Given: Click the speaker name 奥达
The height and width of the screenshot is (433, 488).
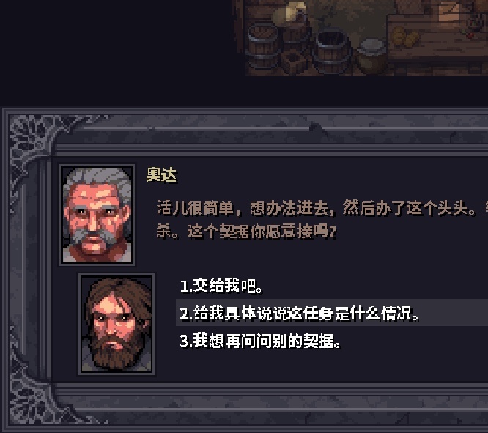Looking at the screenshot, I should tap(161, 175).
